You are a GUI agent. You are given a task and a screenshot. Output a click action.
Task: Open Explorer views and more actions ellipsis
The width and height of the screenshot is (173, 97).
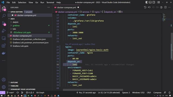tap(49, 7)
